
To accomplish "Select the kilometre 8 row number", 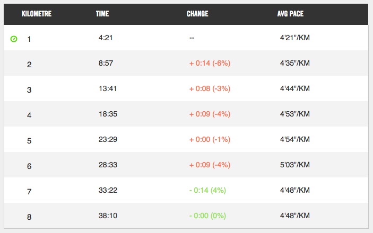I will [x=29, y=217].
